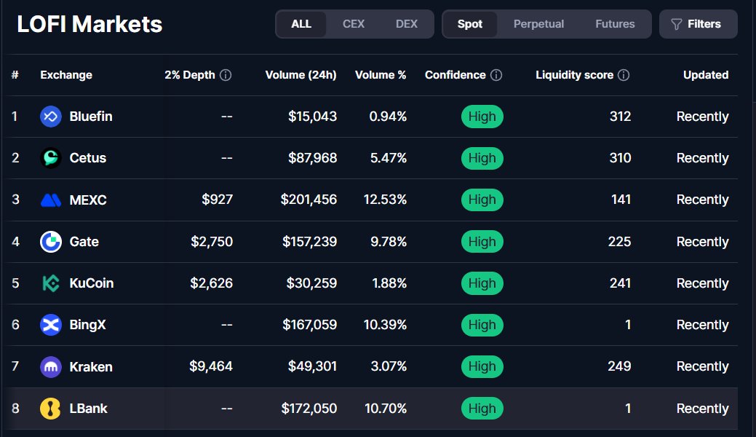
Task: Open the Filters button
Action: pyautogui.click(x=698, y=24)
